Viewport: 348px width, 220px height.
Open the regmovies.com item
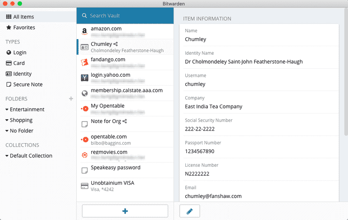(x=125, y=155)
